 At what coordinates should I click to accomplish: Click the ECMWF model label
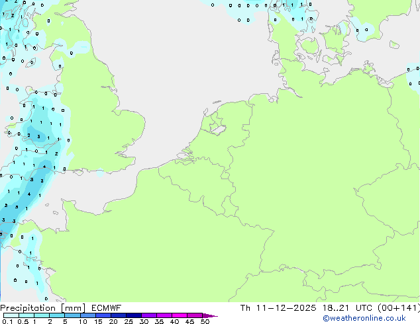click(x=107, y=308)
